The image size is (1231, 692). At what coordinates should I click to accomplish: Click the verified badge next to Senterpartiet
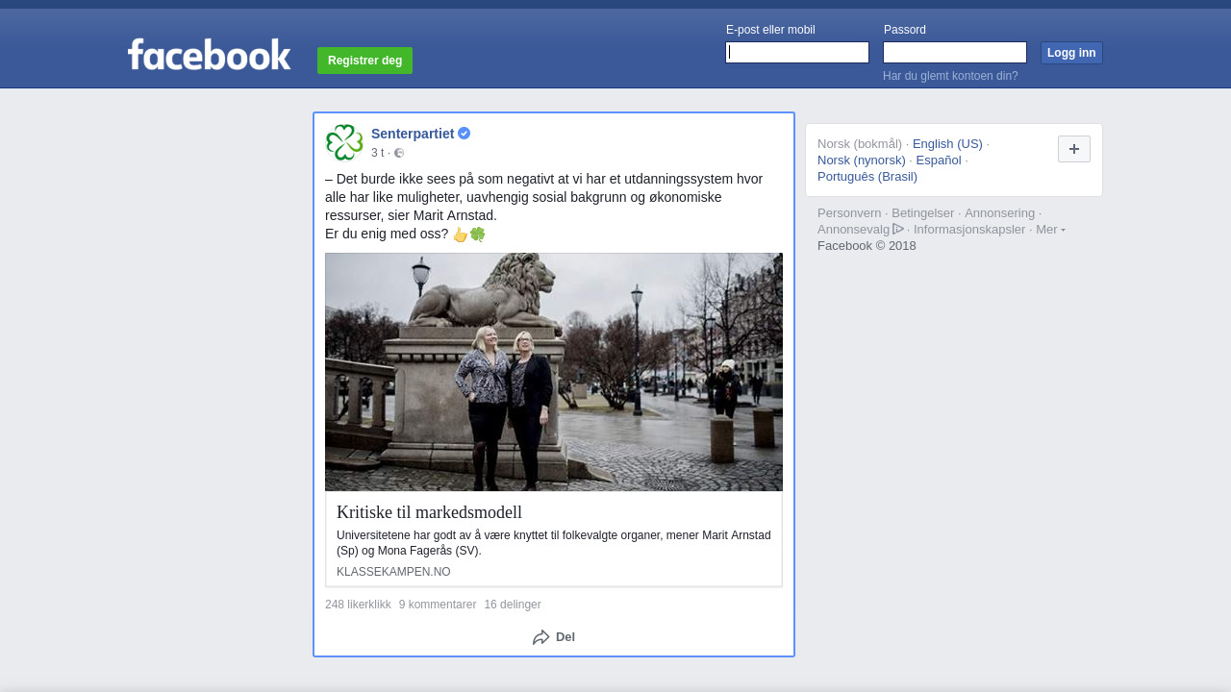(x=464, y=134)
